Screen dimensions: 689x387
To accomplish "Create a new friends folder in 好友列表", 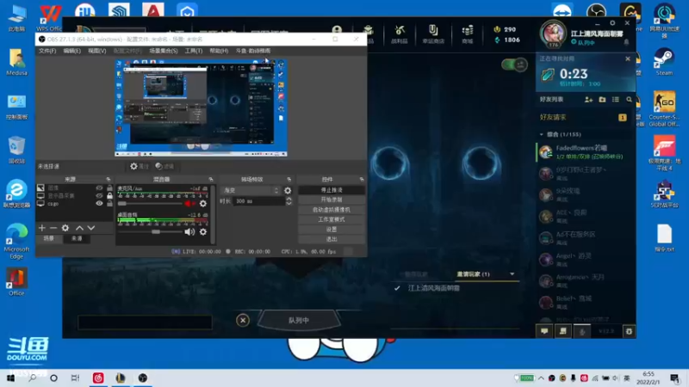I will point(602,100).
